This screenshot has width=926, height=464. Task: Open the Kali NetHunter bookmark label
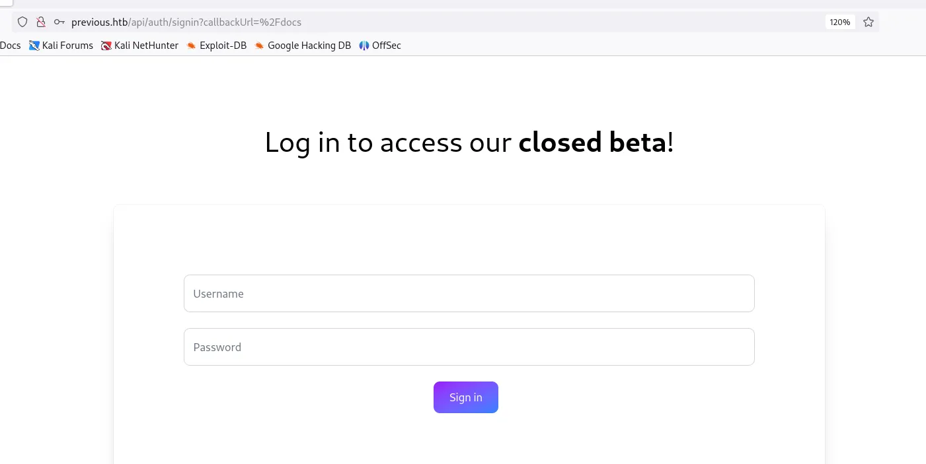(x=146, y=46)
